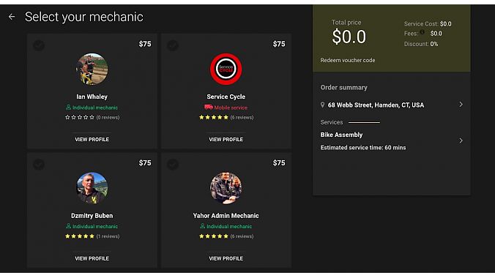The image size is (495, 278).
Task: Click Dzmitry Buben's individual mechanic person icon
Action: (68, 226)
